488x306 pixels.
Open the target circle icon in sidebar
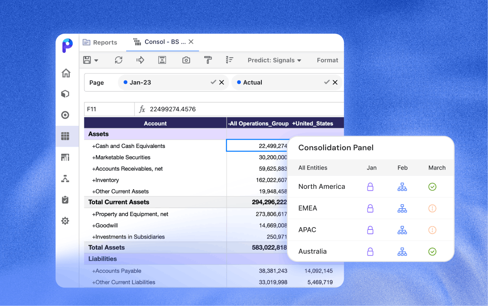[65, 115]
